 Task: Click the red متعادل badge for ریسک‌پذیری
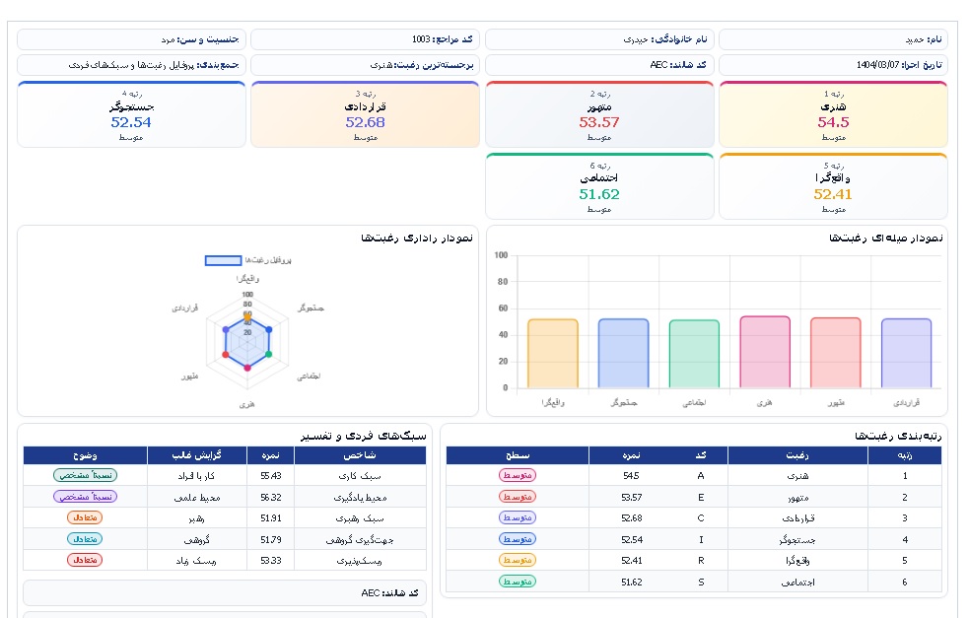coord(85,560)
